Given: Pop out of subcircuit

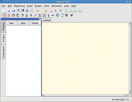Looking at the screenshot, I should (x=31, y=15).
